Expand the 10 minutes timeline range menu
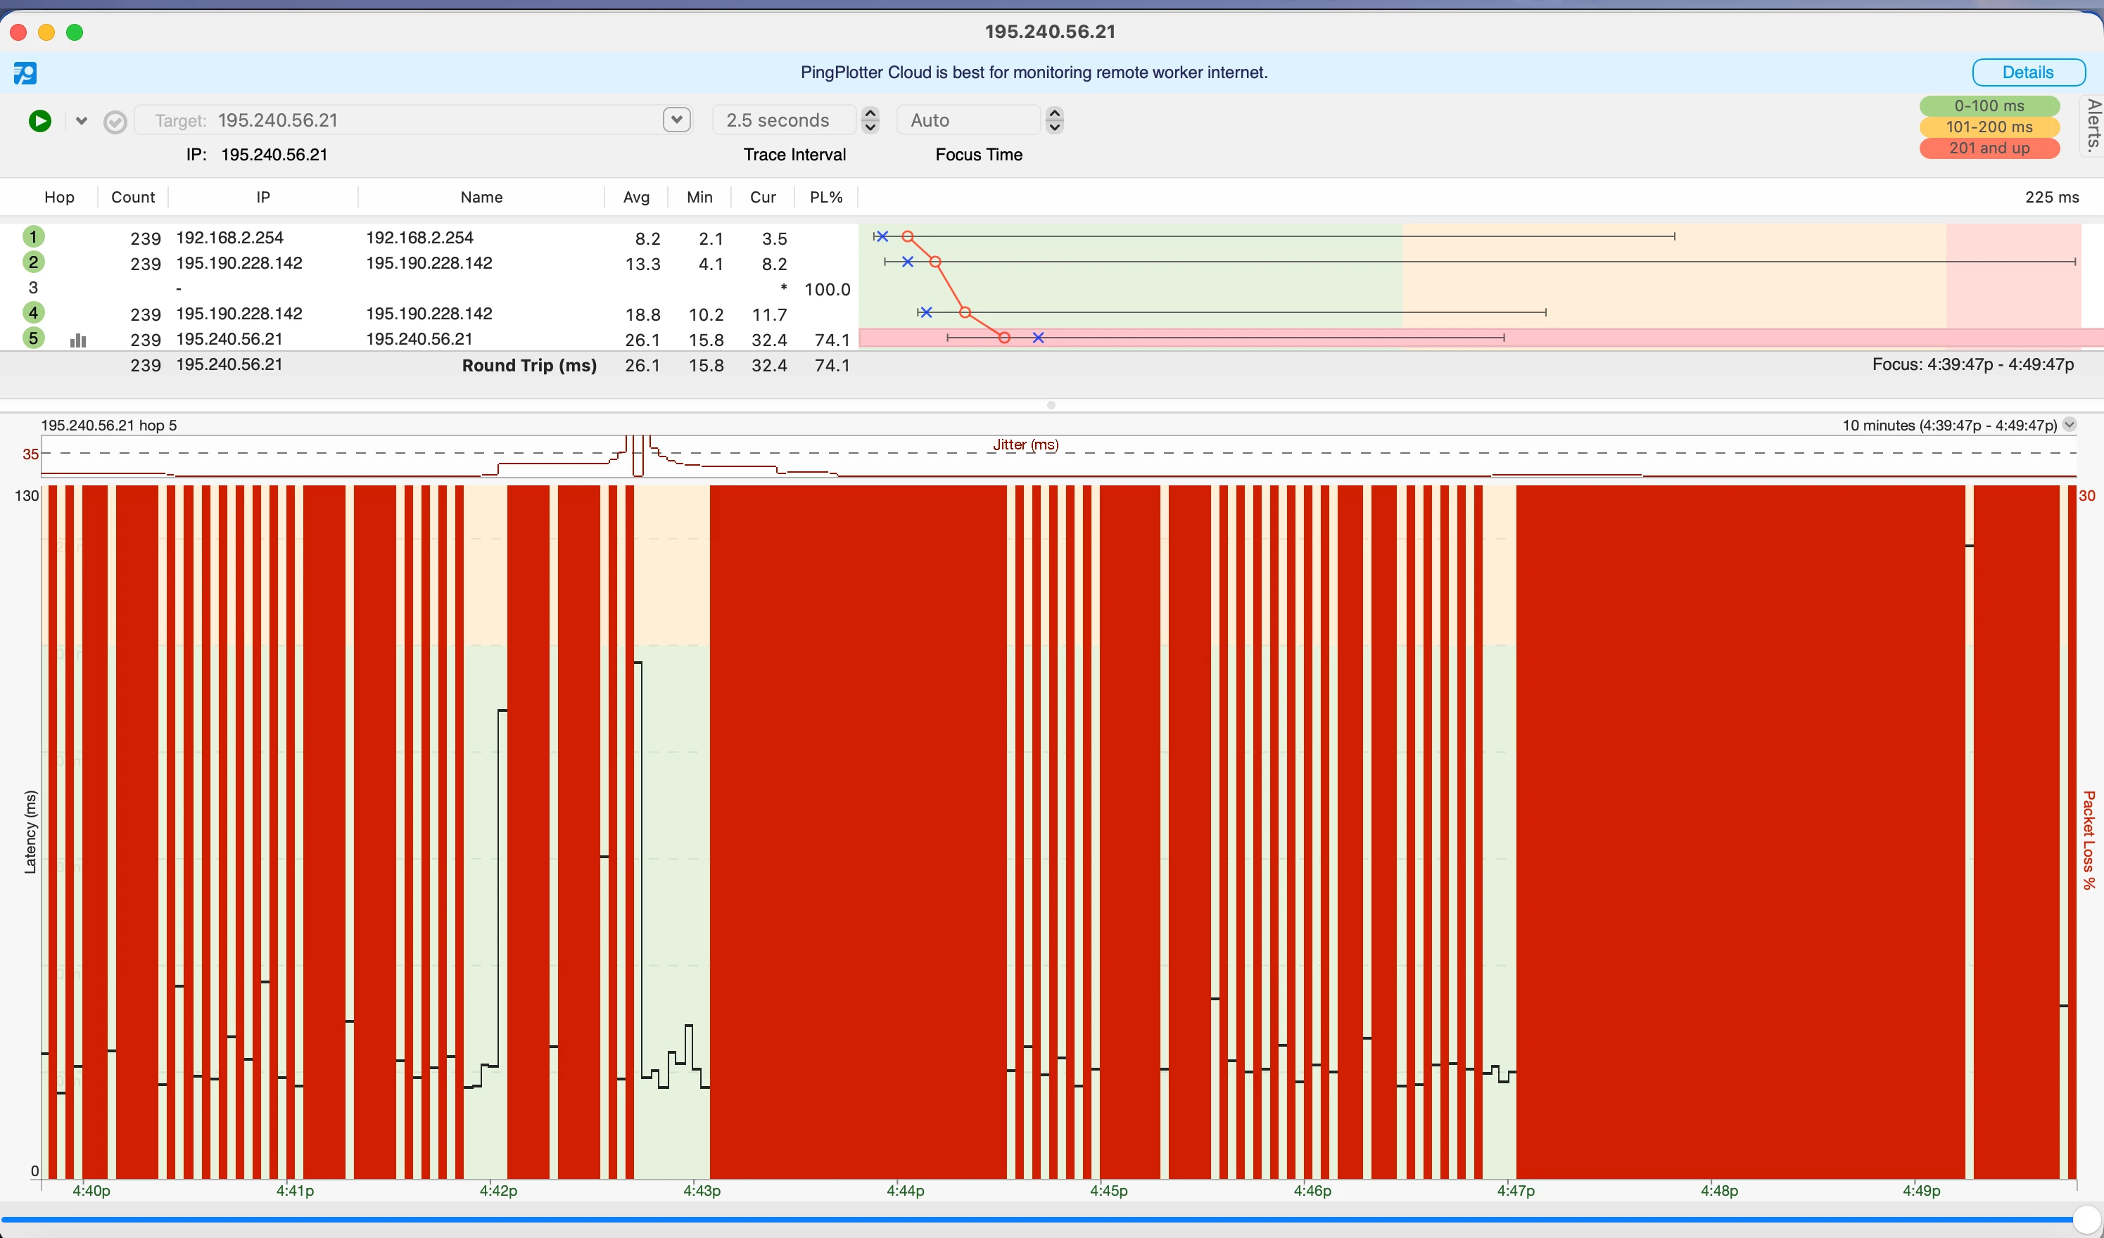 coord(2069,425)
